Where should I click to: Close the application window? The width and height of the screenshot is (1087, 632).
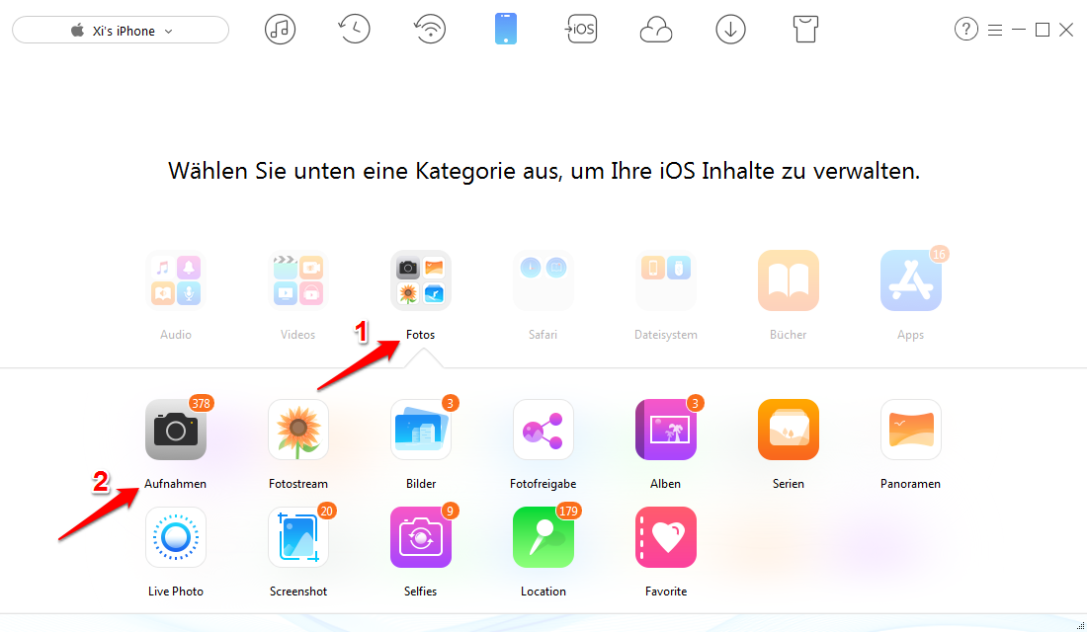click(x=1066, y=30)
